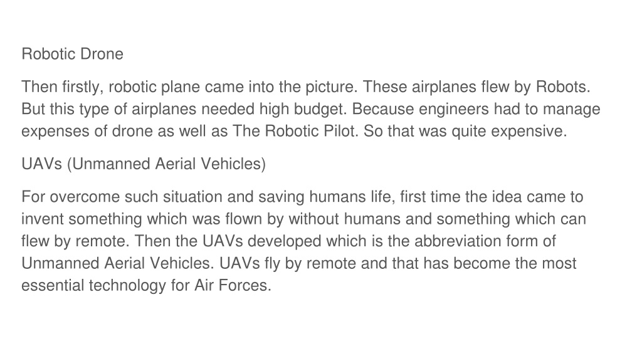The image size is (642, 361).
Task: Click 'Unmanned Aerial Vehicles.' in body paragraph
Action: point(118,263)
